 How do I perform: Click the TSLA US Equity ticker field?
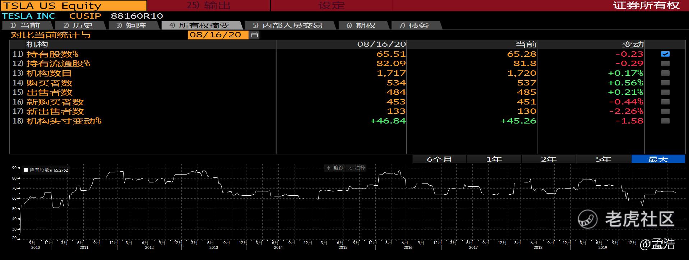pyautogui.click(x=74, y=5)
